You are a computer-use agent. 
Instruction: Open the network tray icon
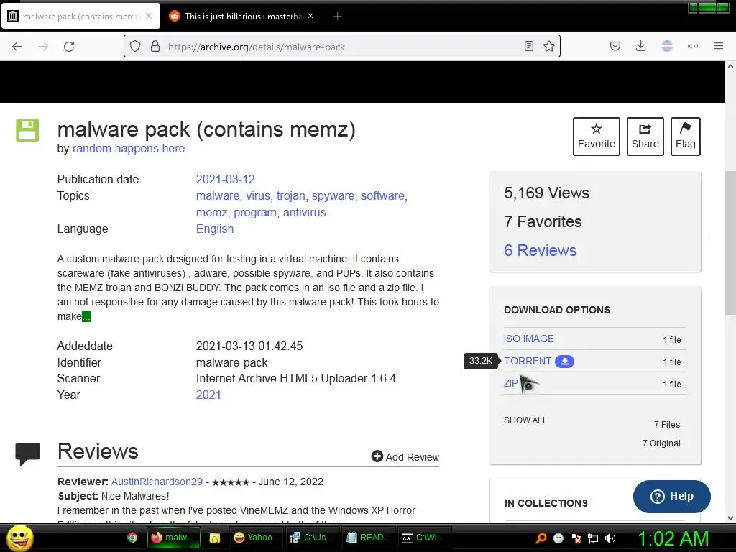point(593,538)
